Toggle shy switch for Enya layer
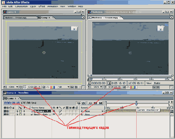The width and height of the screenshot is (175, 139). click(54, 115)
